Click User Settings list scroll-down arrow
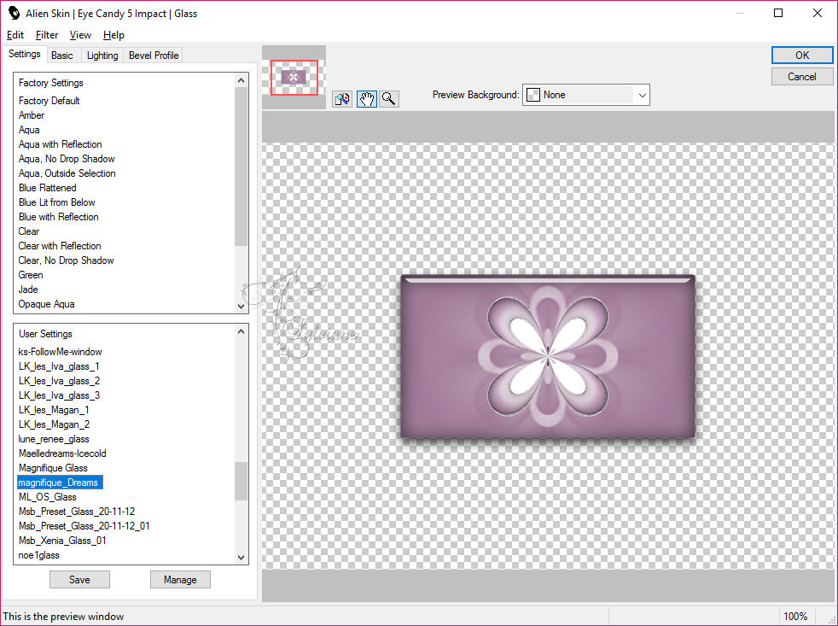 click(x=241, y=557)
